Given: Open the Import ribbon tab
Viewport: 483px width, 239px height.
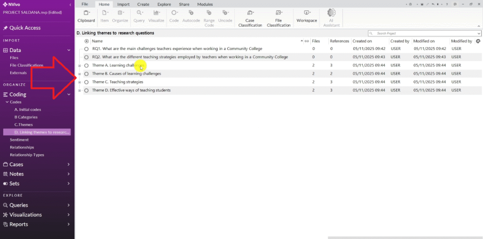Looking at the screenshot, I should click(123, 4).
